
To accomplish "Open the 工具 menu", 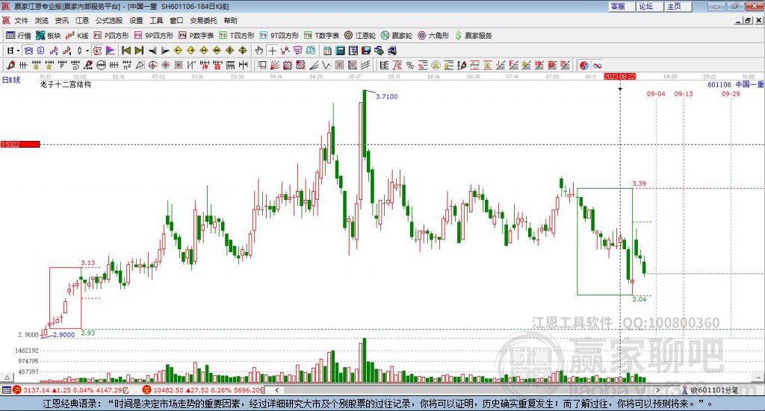I will tap(156, 20).
